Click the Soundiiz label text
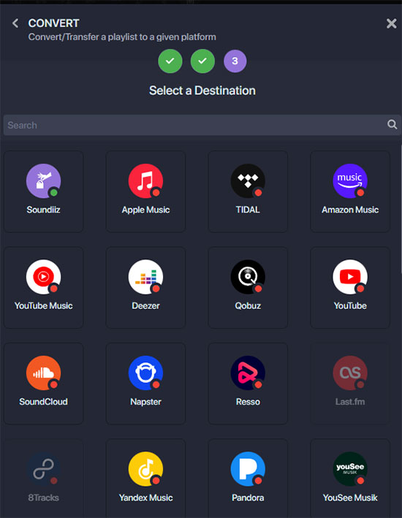 coord(43,210)
